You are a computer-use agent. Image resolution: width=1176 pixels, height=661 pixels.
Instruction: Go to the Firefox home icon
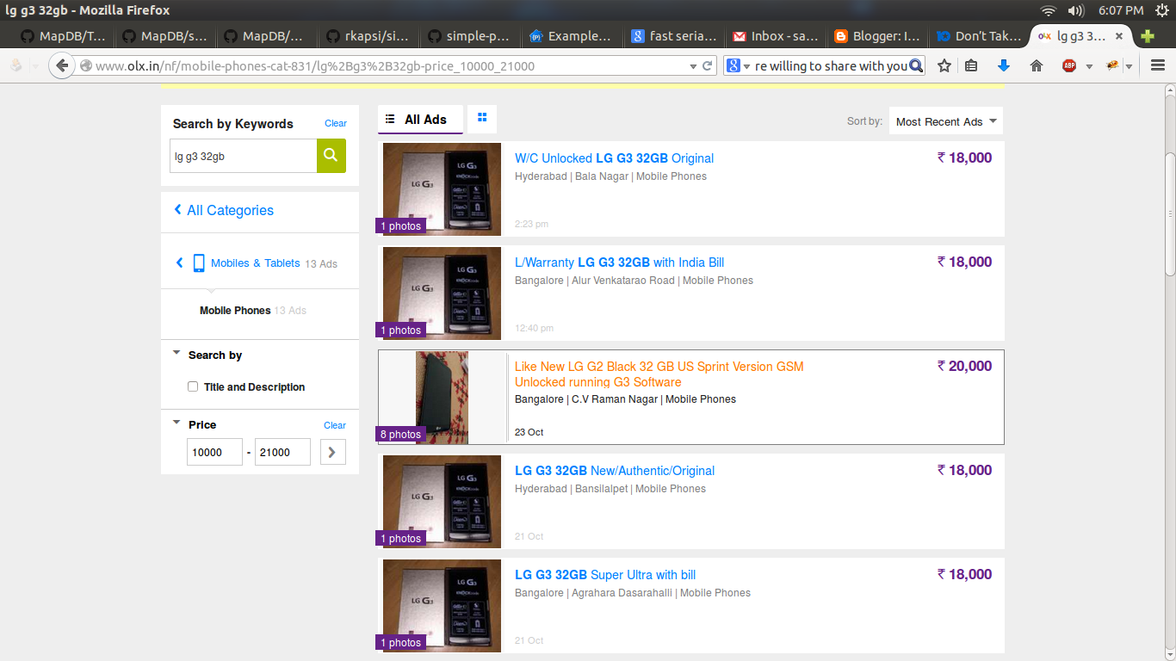1037,65
